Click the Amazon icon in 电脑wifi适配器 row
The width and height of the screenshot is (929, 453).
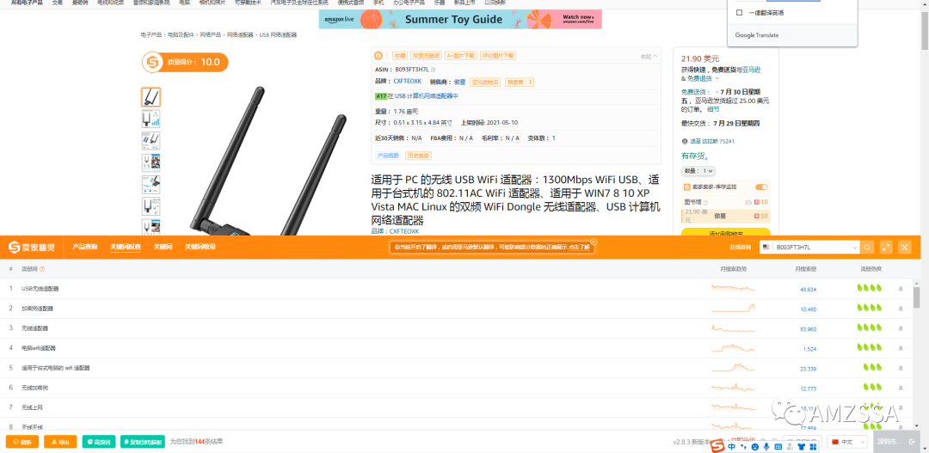pyautogui.click(x=901, y=348)
